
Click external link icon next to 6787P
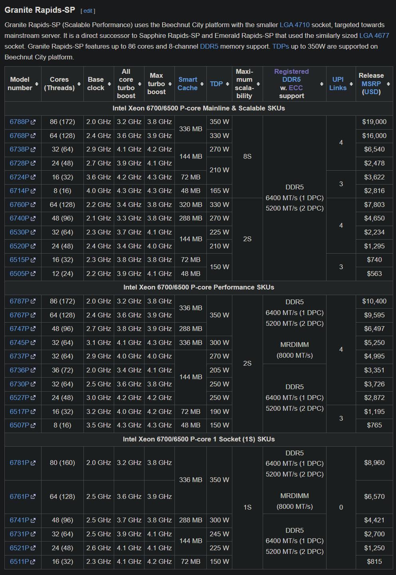(33, 301)
